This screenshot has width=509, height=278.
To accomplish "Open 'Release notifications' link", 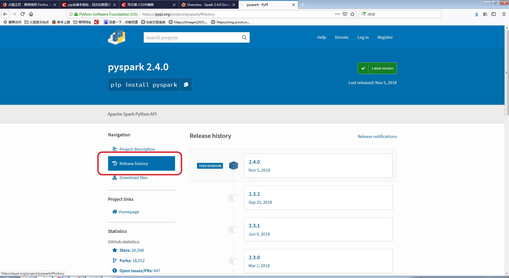I will tap(377, 136).
